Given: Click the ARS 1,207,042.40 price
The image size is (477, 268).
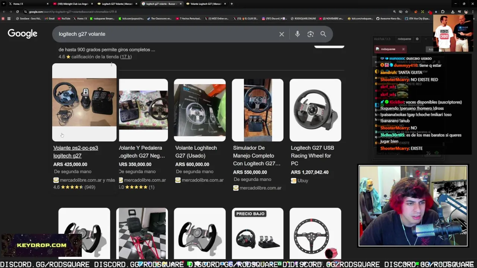Looking at the screenshot, I should (310, 172).
